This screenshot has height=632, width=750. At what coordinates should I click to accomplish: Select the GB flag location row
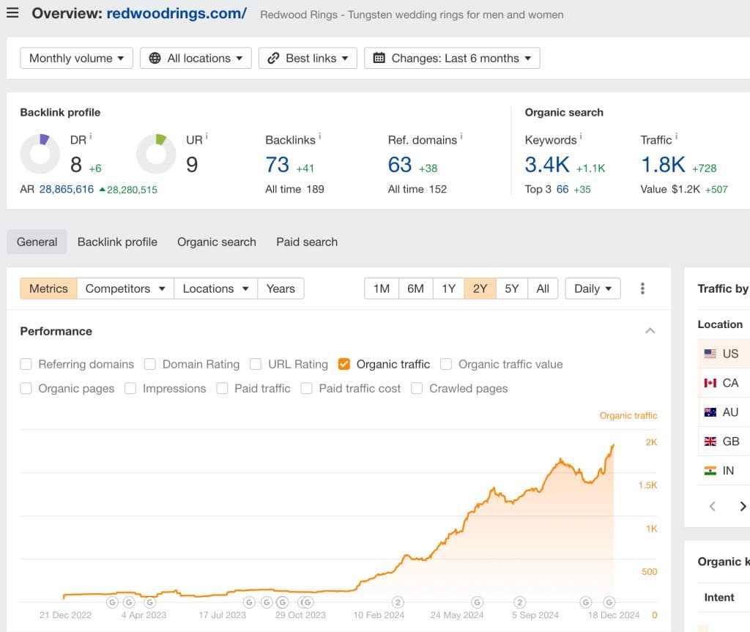click(x=724, y=441)
